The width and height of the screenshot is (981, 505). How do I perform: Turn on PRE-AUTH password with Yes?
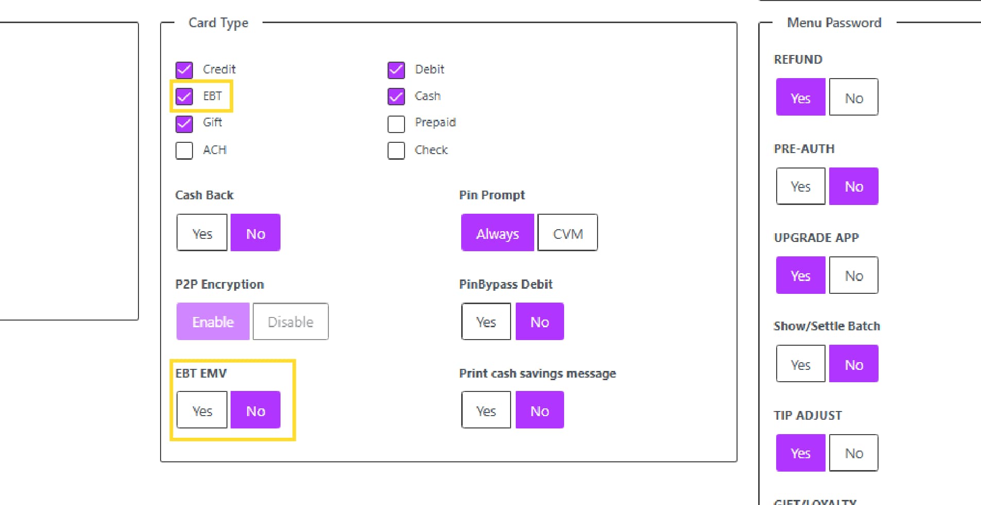click(800, 186)
